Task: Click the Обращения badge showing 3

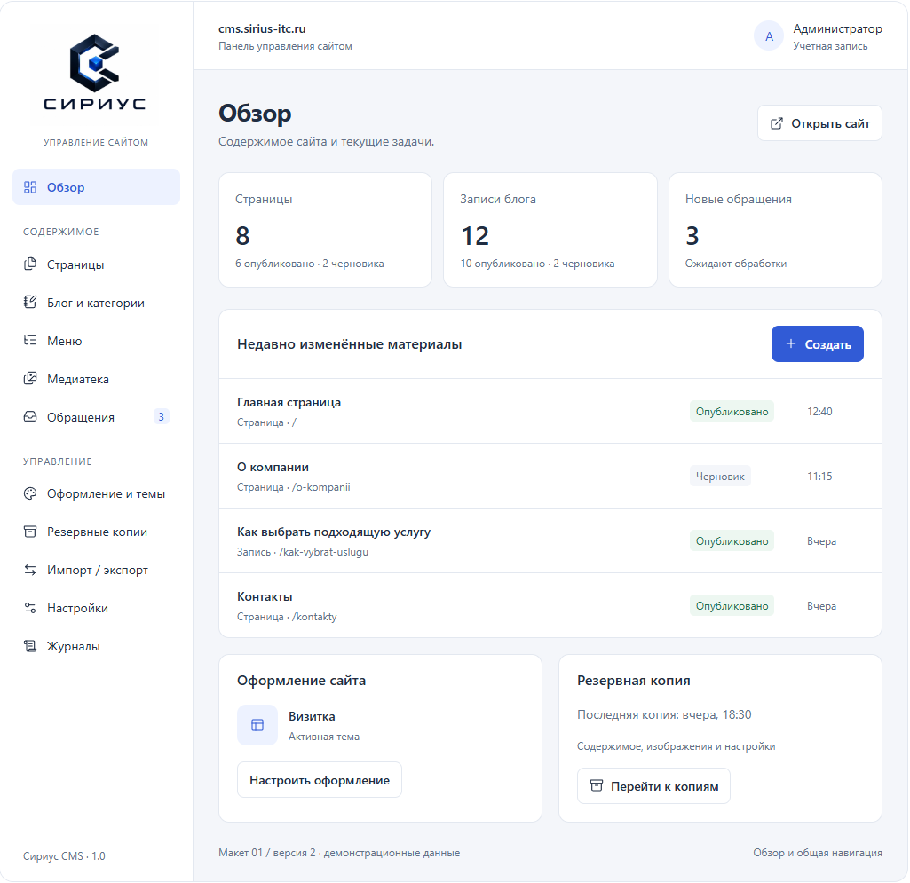Action: tap(162, 416)
